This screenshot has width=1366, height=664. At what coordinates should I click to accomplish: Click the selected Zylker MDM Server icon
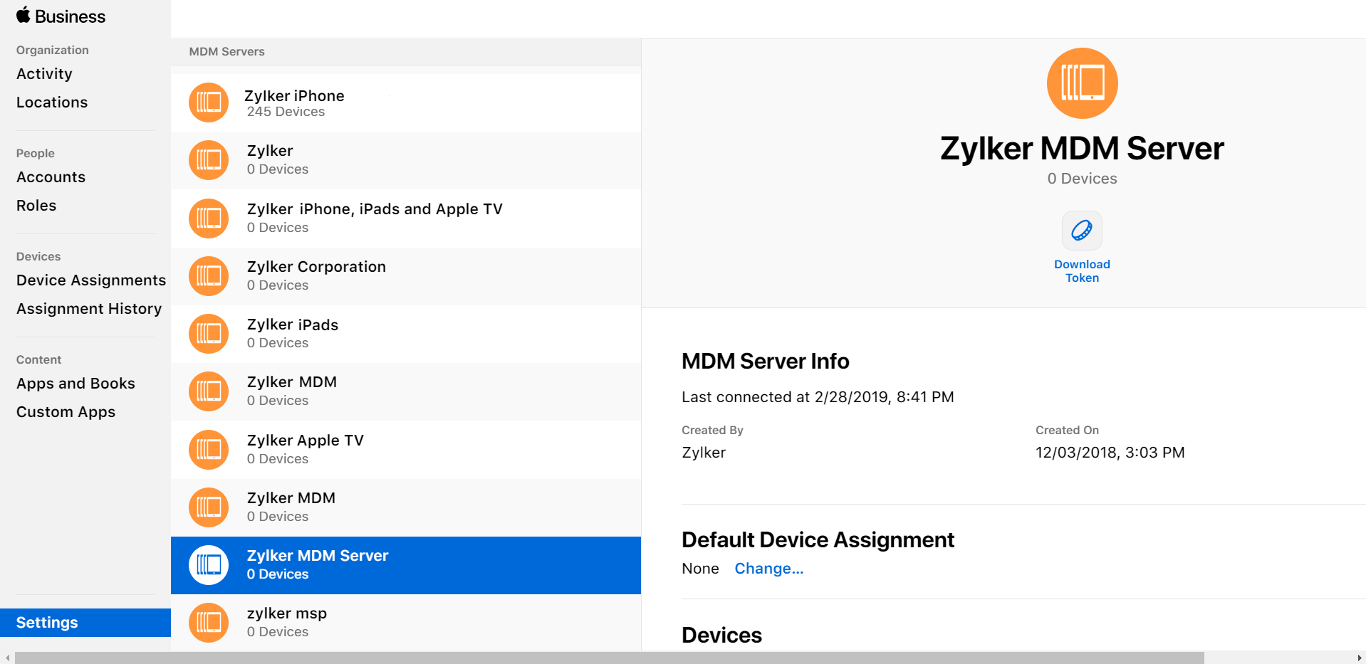point(209,565)
